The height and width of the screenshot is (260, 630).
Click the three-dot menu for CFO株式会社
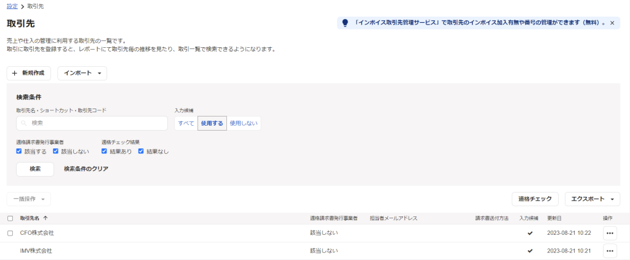(x=610, y=233)
